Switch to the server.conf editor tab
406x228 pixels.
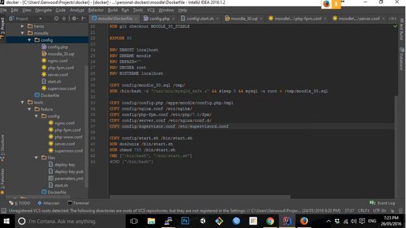pos(357,18)
